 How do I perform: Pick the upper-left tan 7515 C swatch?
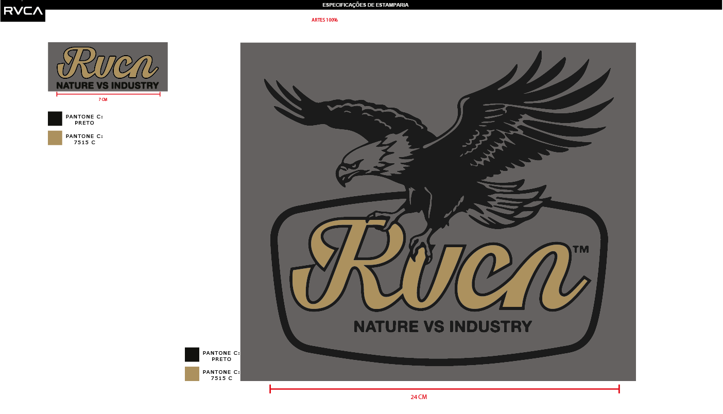[55, 138]
